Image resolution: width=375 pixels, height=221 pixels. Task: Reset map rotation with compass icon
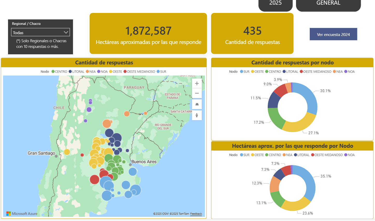coord(197,115)
